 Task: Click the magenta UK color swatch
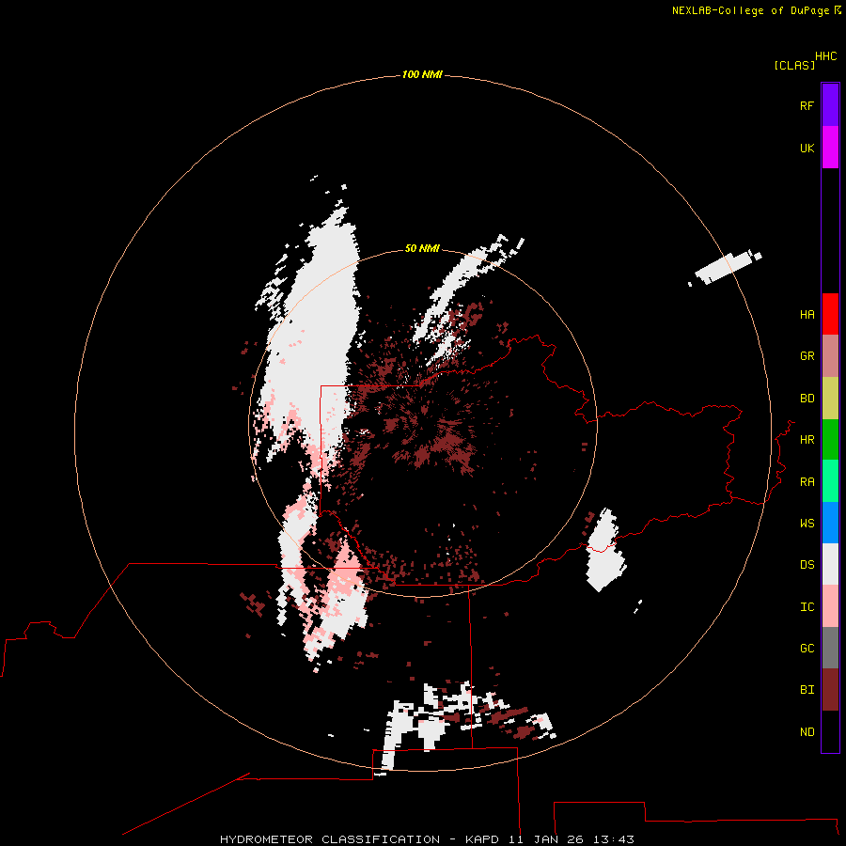(x=830, y=148)
